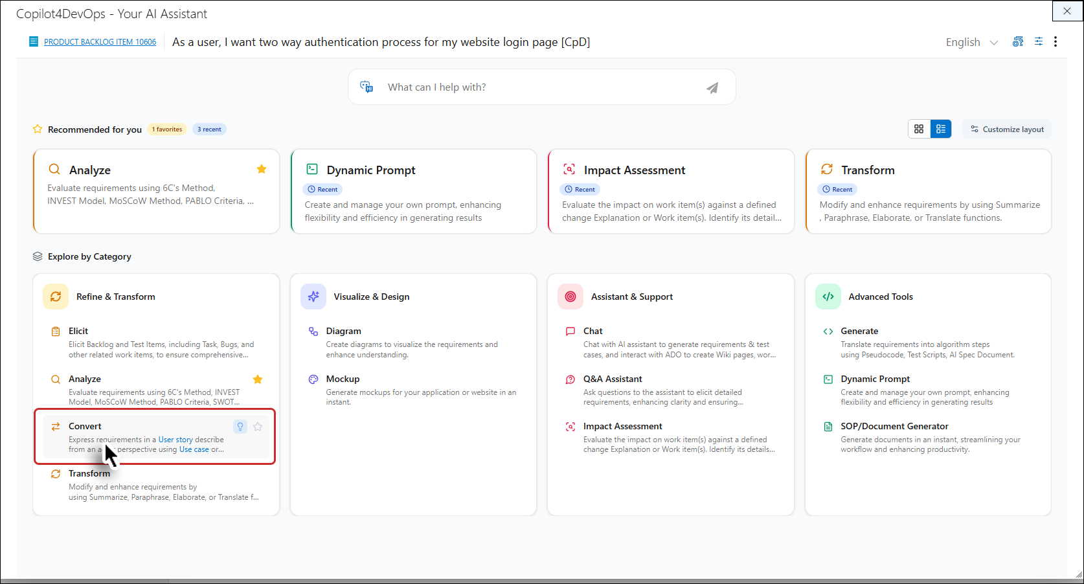
Task: Click the Customize layout button
Action: [x=1007, y=129]
